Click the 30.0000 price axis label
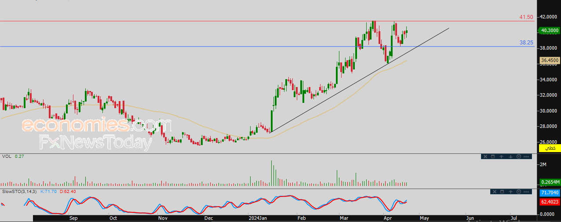Screen dimensions: 561x222 coord(549,111)
